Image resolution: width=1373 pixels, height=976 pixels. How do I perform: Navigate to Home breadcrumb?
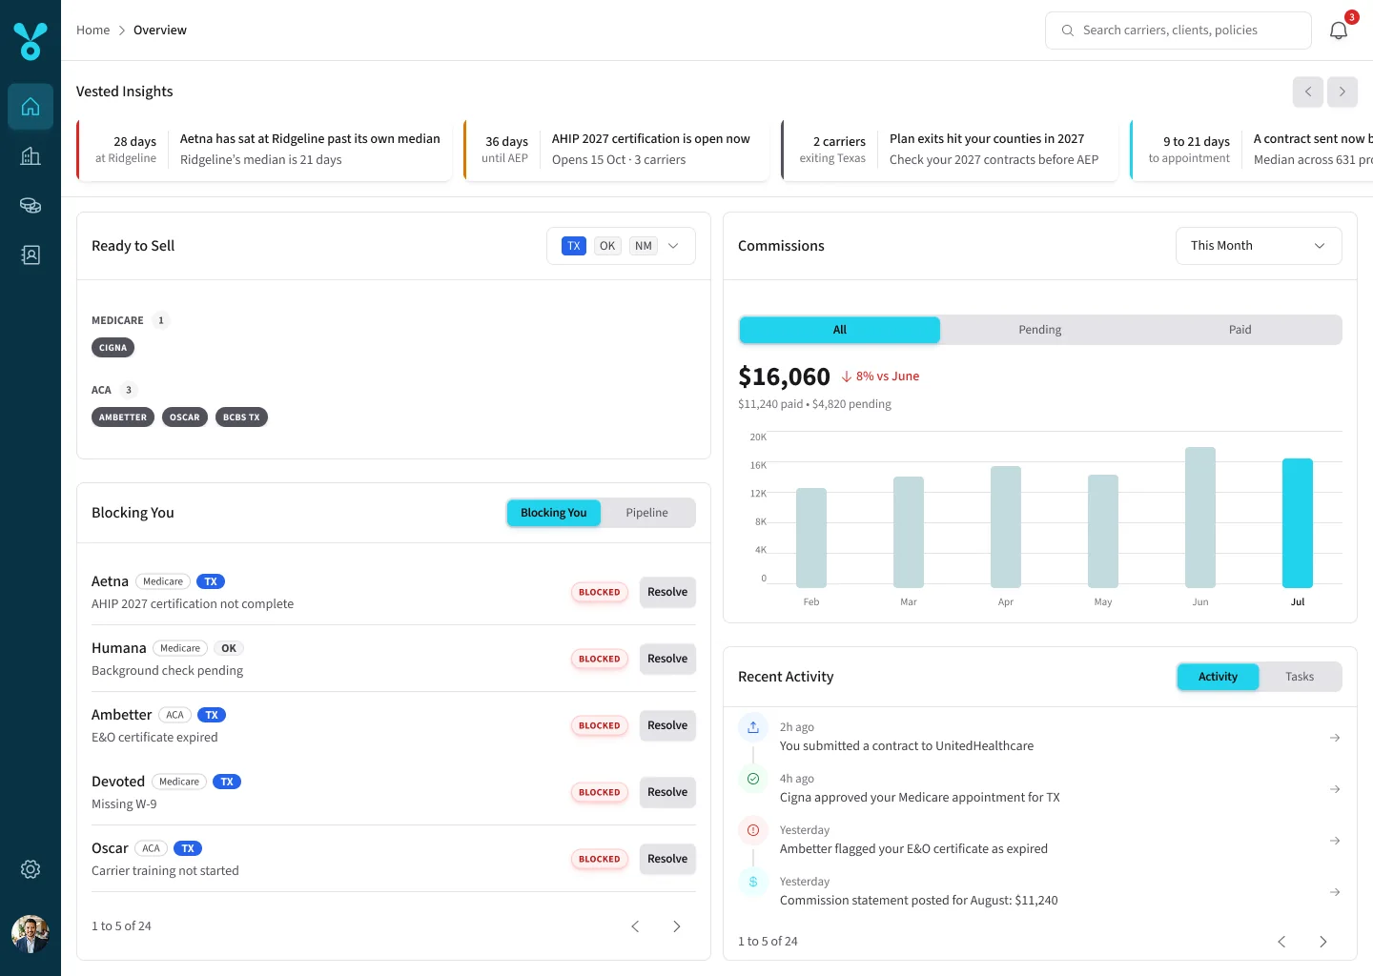coord(93,30)
